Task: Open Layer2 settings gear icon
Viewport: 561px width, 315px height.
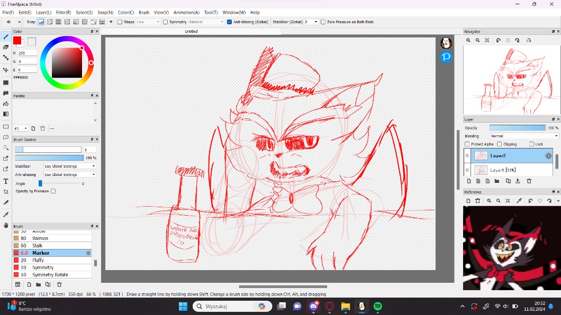Action: tap(548, 156)
